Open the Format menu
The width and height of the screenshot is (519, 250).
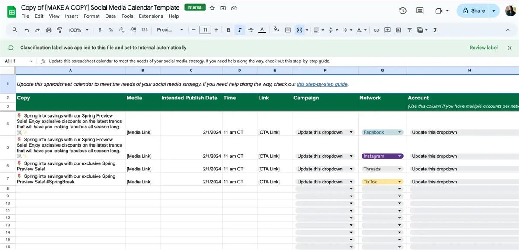pos(91,16)
